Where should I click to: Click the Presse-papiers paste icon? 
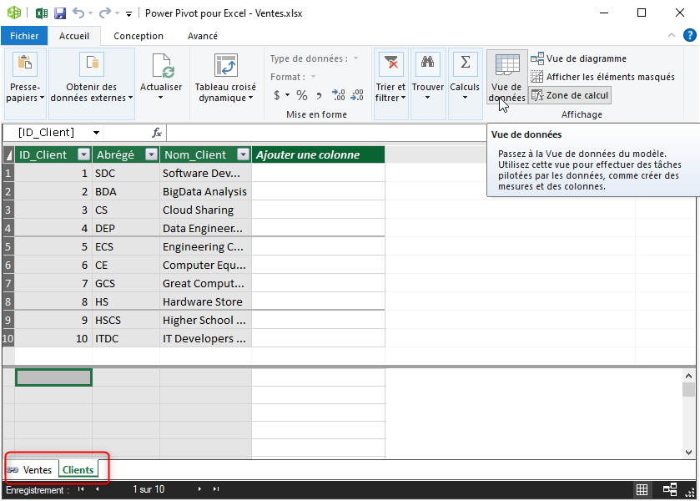tap(25, 64)
